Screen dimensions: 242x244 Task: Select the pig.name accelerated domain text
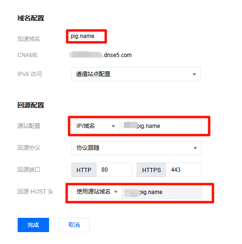(82, 36)
